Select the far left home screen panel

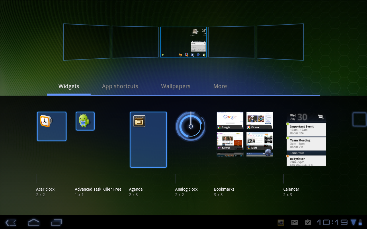pos(87,42)
